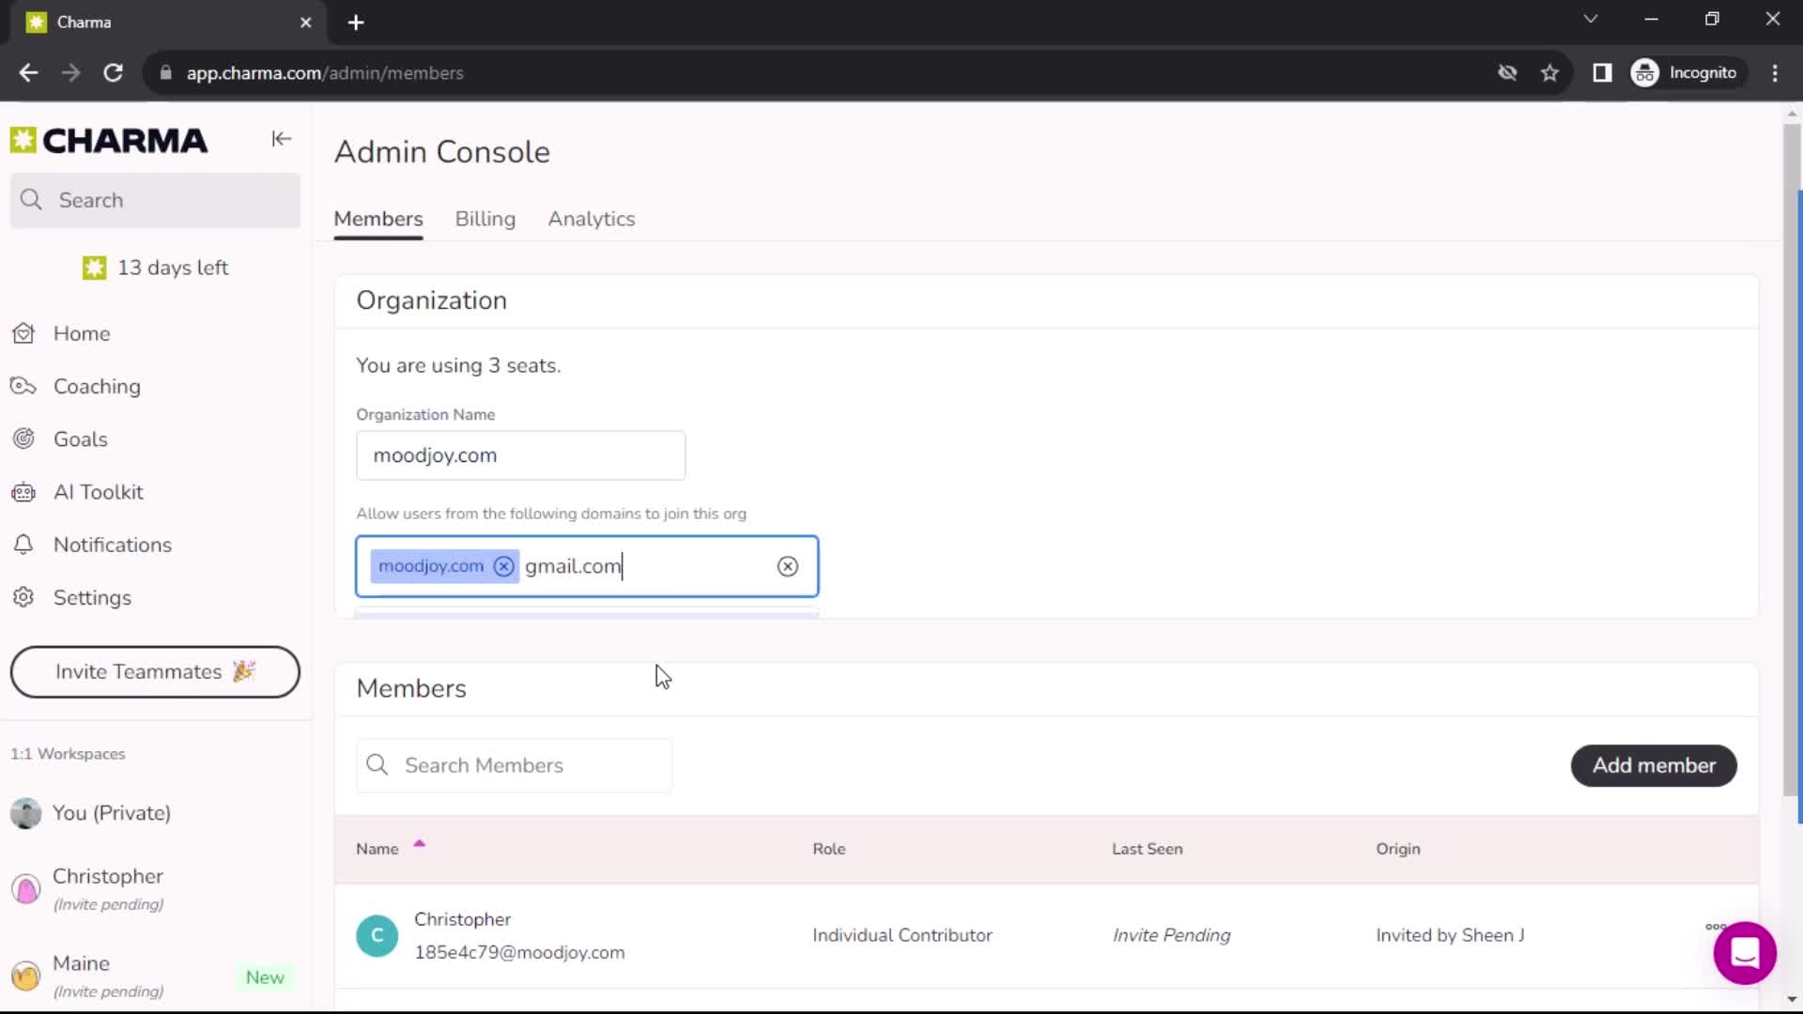Open the Maine workspace entry
This screenshot has height=1014, width=1803.
(155, 976)
